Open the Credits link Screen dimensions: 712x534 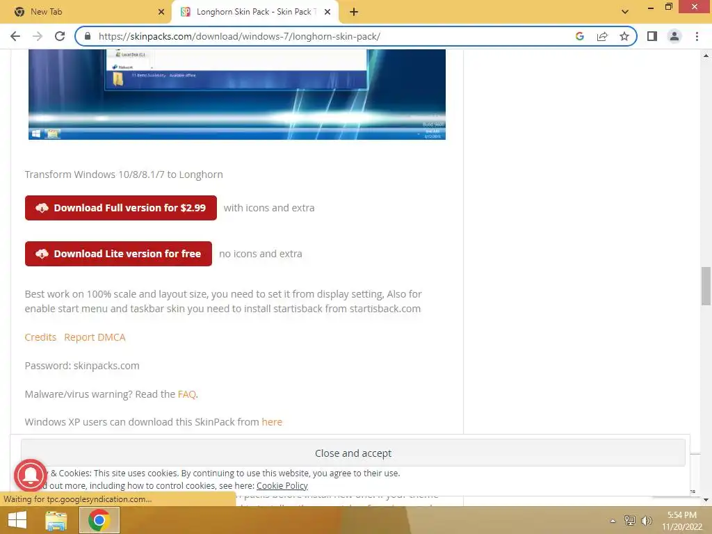coord(40,337)
